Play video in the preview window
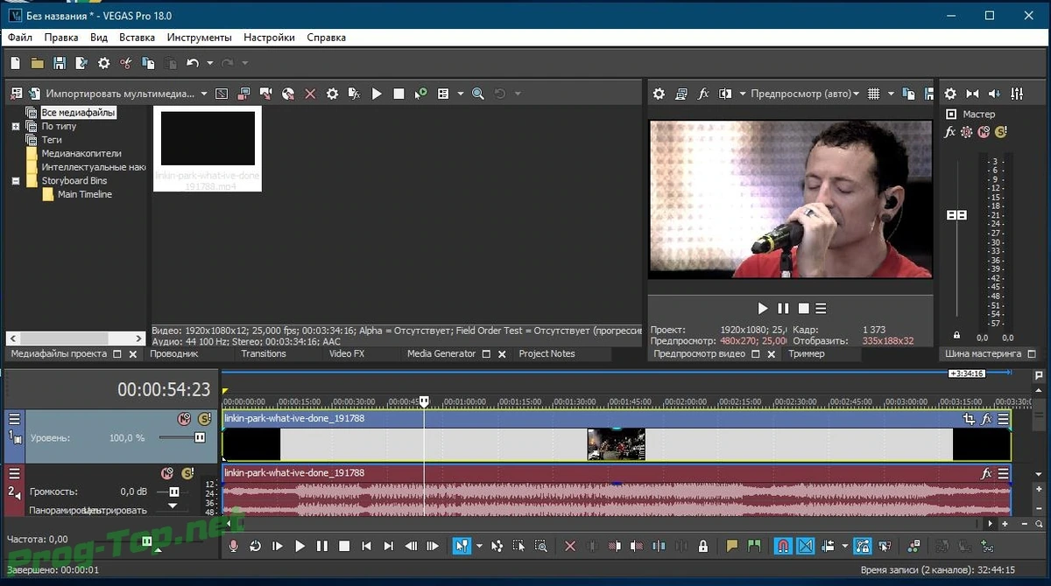 [762, 308]
